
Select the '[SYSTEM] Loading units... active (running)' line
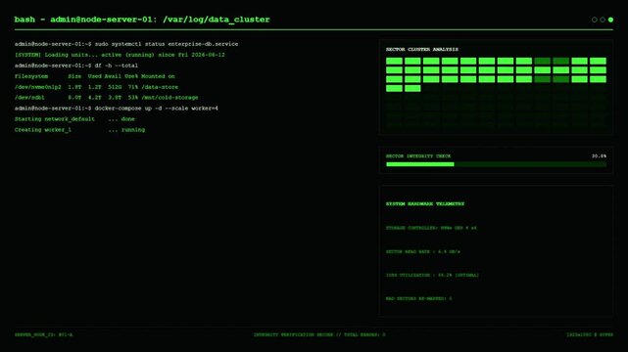[x=120, y=55]
